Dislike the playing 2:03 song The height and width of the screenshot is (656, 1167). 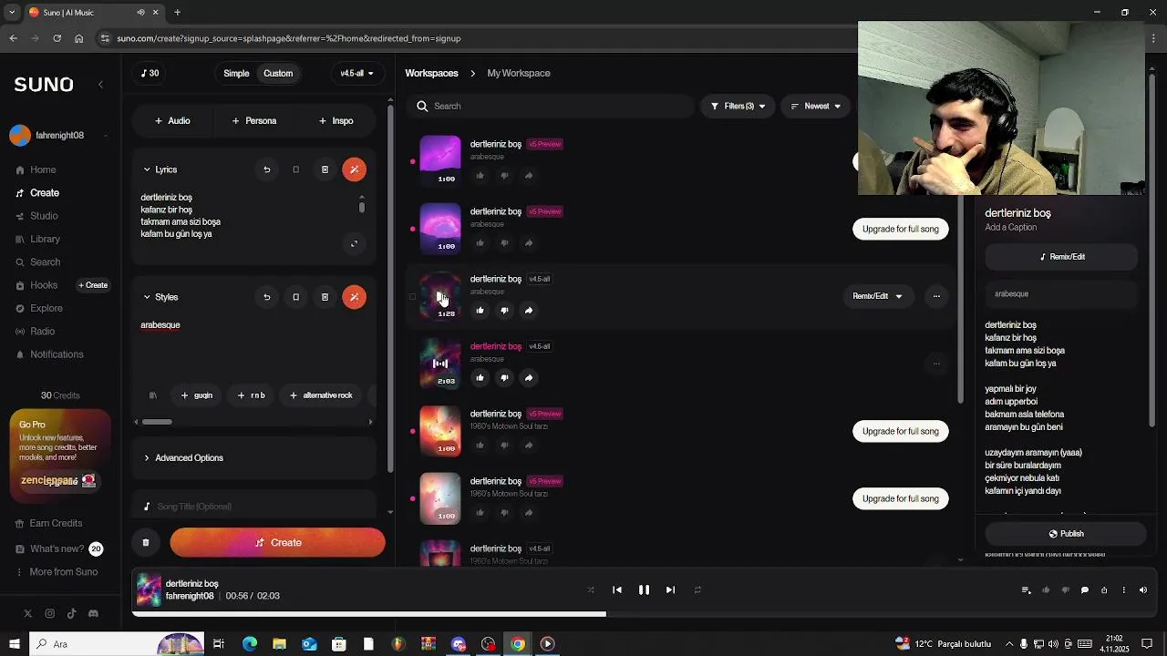click(x=504, y=378)
